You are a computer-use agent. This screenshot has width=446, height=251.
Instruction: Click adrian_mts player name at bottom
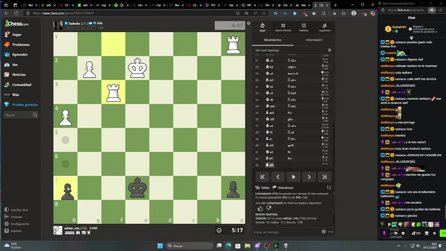(72, 228)
